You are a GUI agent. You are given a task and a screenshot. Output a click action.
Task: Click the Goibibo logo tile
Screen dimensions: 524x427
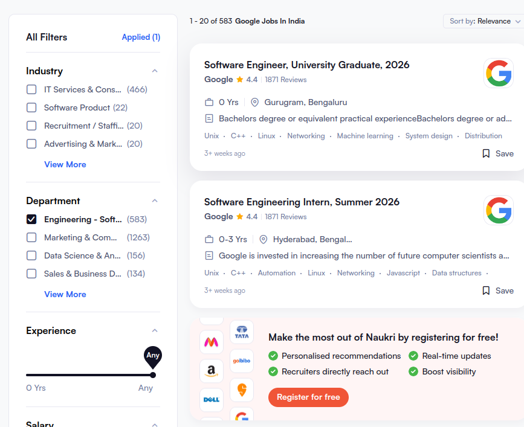[242, 361]
